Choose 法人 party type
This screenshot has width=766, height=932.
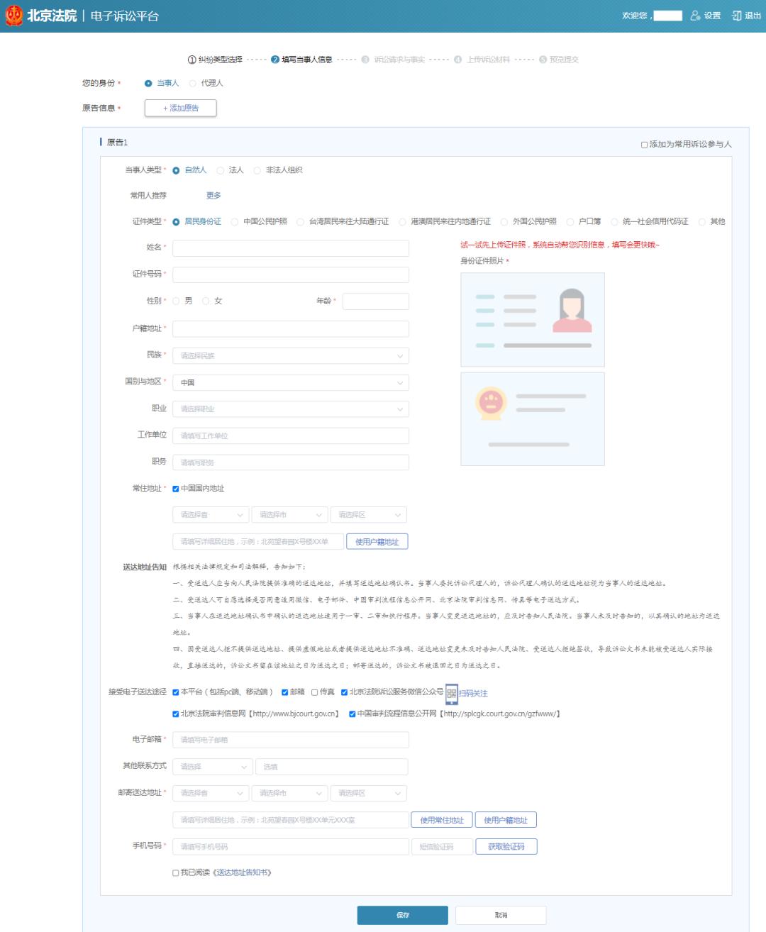220,170
